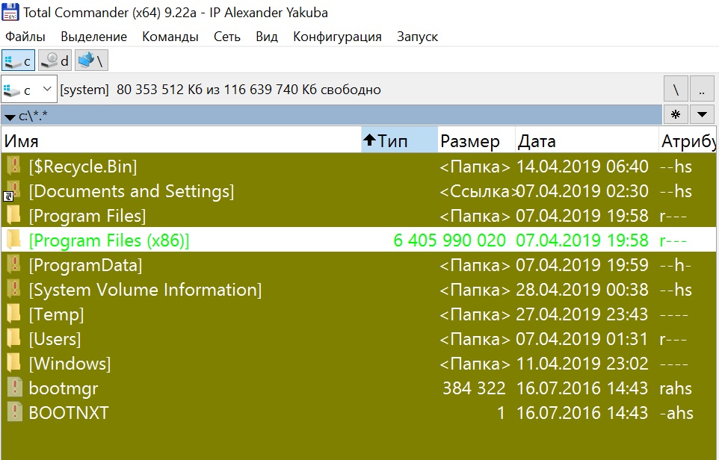The height and width of the screenshot is (460, 719).
Task: Sort by Тип column header
Action: click(x=399, y=140)
